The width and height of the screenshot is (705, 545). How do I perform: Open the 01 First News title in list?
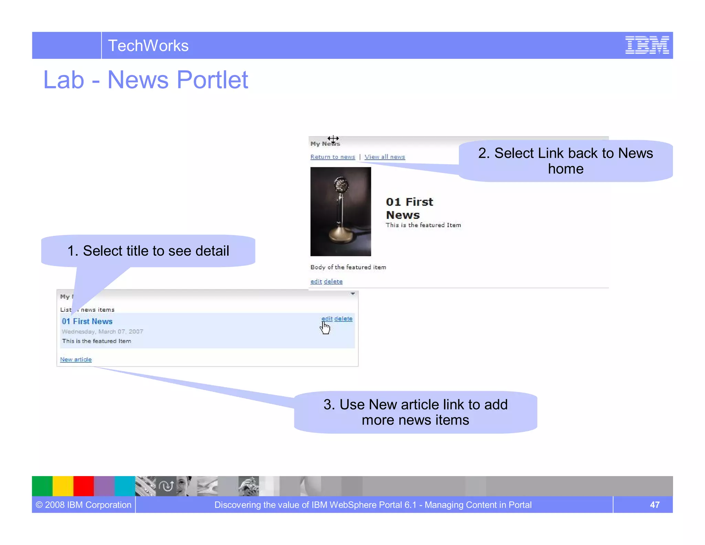tap(87, 321)
